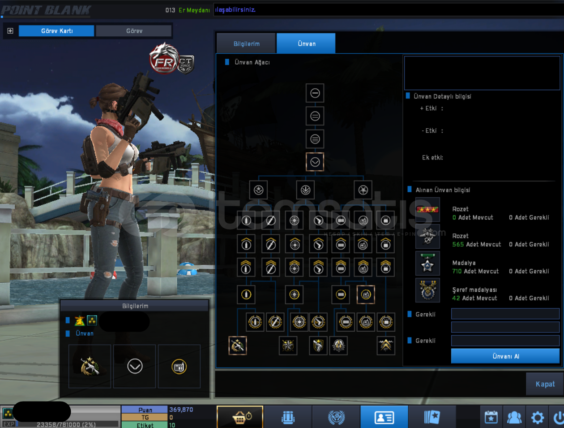
Task: Click the Şeref madalyası medal icon
Action: tap(427, 290)
